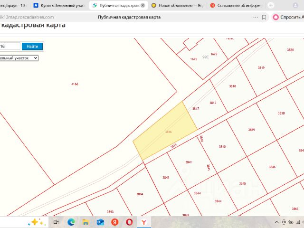The height and width of the screenshot is (228, 304).
Task: Expand hidden system tray icons
Action: [x=276, y=222]
